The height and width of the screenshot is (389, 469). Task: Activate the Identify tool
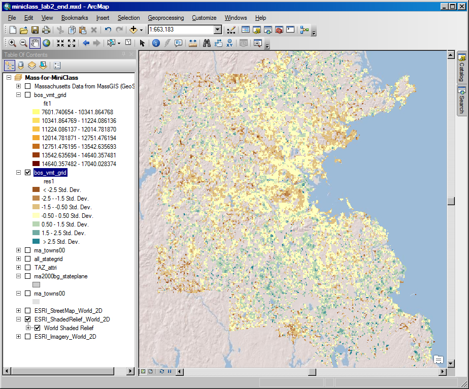click(x=156, y=43)
